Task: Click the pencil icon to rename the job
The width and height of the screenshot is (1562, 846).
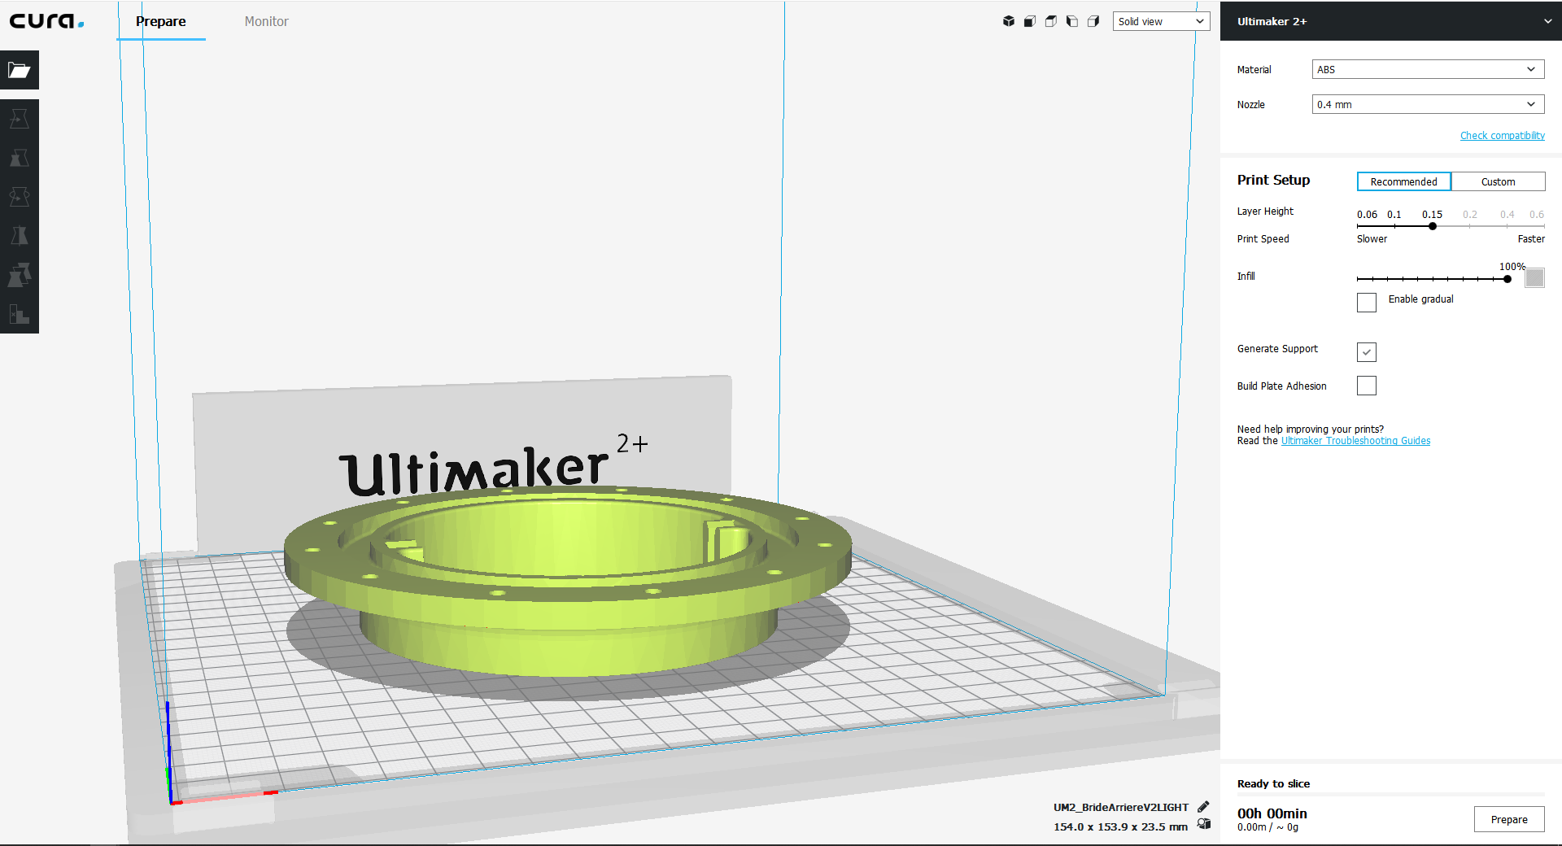Action: (1204, 807)
